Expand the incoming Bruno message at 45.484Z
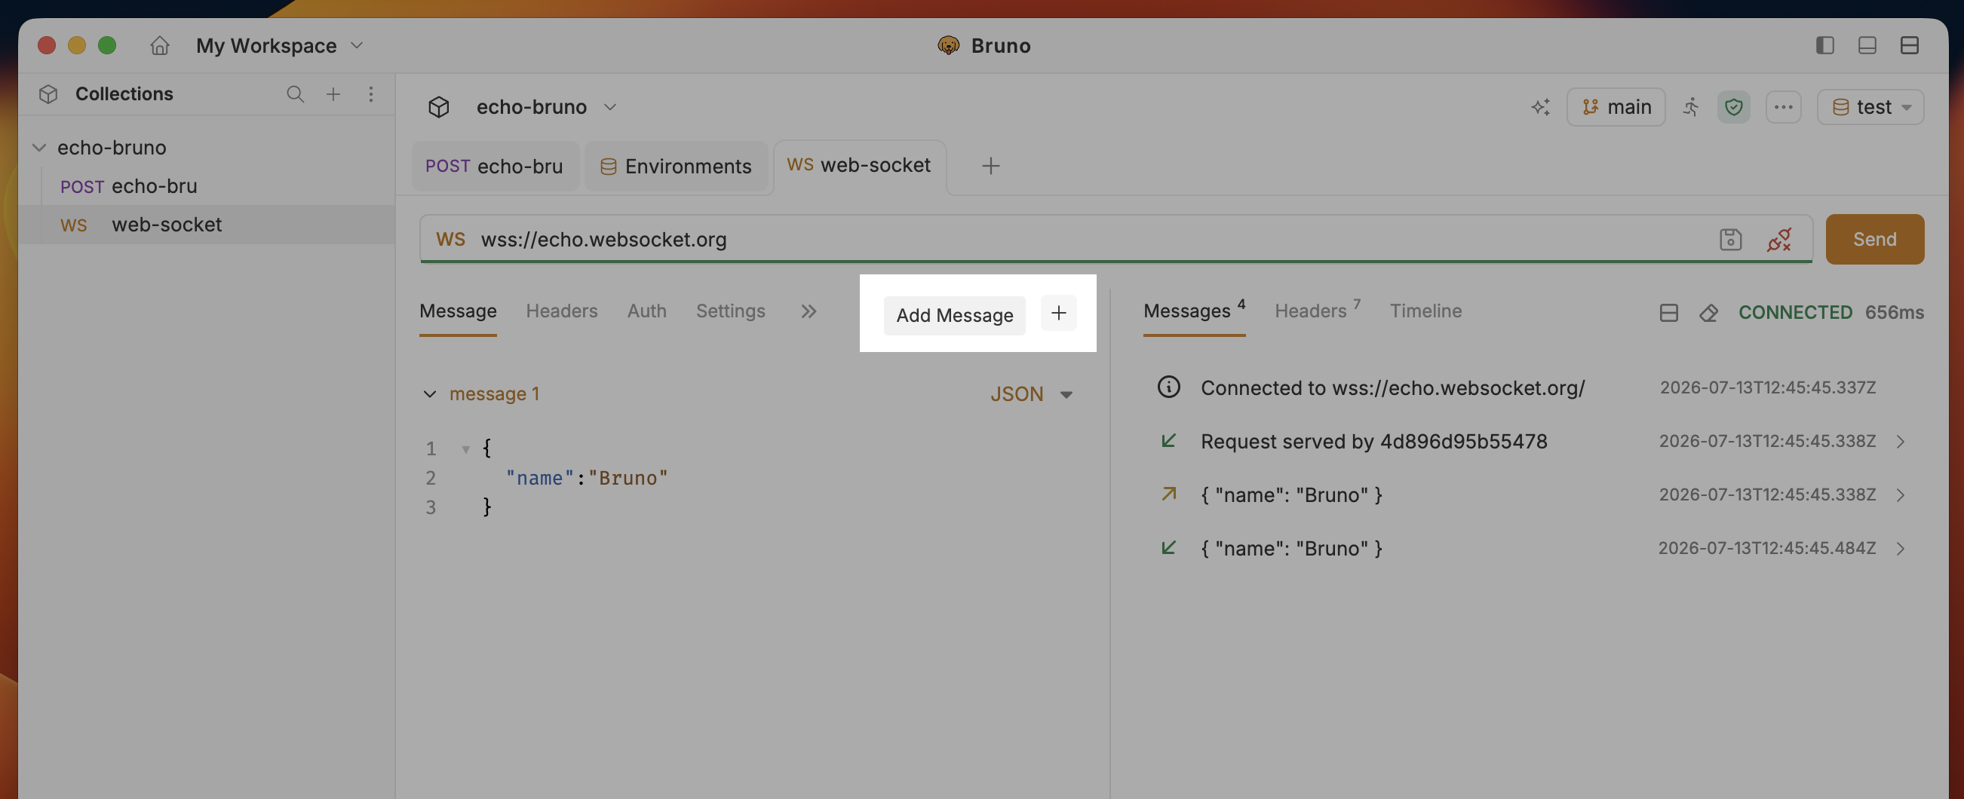The width and height of the screenshot is (1964, 799). pyautogui.click(x=1900, y=549)
